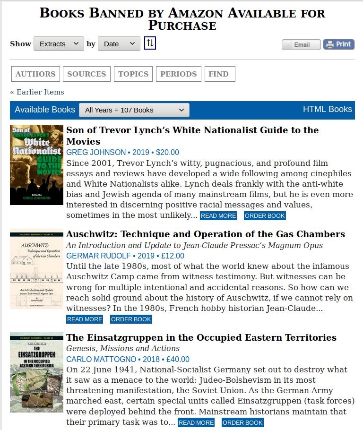Open title Son of Trevor Lynch's White Nationalist Guide
The width and height of the screenshot is (363, 430).
pyautogui.click(x=192, y=136)
